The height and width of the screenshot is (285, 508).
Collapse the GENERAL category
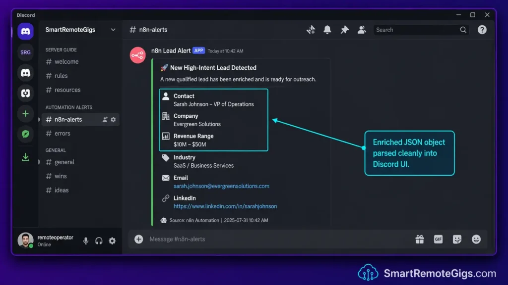tap(56, 150)
